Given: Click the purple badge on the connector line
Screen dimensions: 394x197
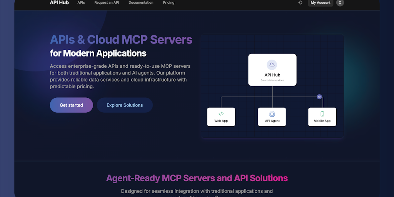Looking at the screenshot, I should (x=319, y=97).
